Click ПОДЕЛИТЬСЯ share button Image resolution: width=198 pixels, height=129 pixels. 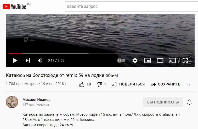(128, 84)
